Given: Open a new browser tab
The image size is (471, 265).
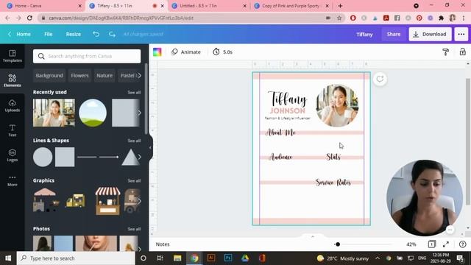Looking at the screenshot, I should 340,6.
